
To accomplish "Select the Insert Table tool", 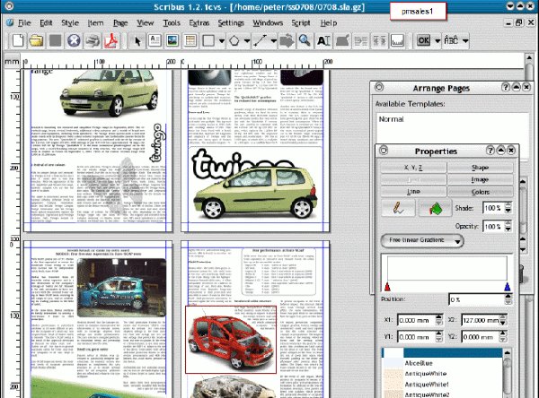I will pos(190,40).
